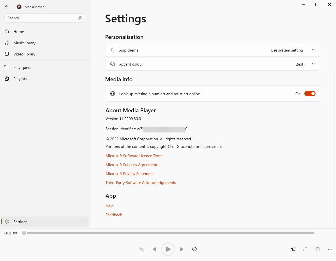This screenshot has height=261, width=336.
Task: Expand Accent colour chevron arrow
Action: tap(313, 64)
